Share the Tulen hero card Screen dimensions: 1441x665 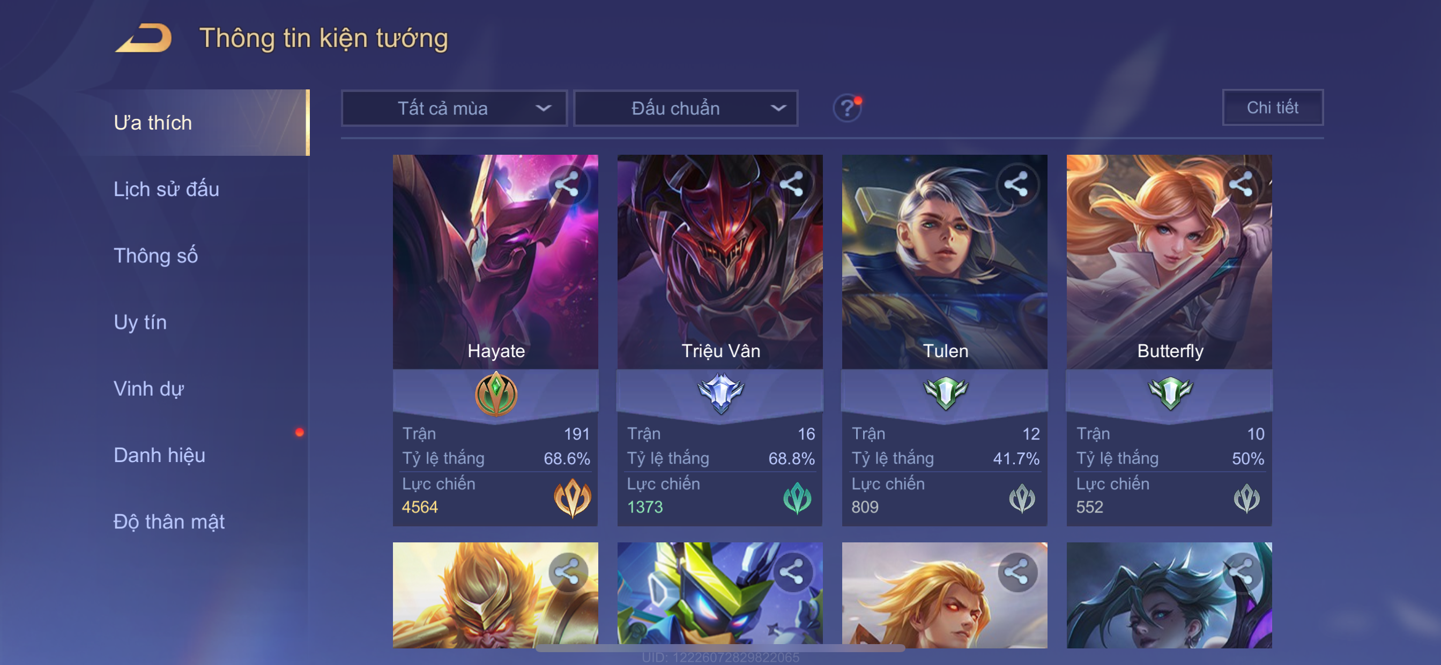(x=1016, y=184)
